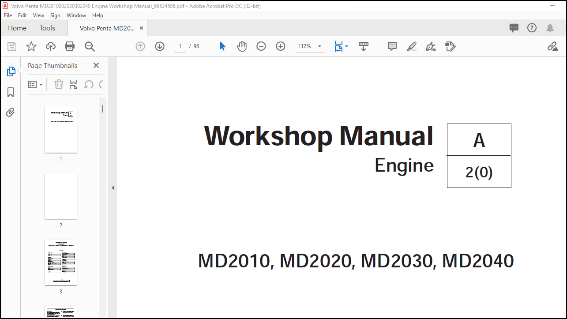Select blank page 2 thumbnail

click(x=61, y=196)
